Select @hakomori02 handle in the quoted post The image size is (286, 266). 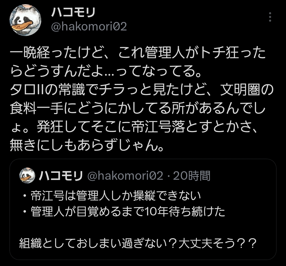[125, 176]
